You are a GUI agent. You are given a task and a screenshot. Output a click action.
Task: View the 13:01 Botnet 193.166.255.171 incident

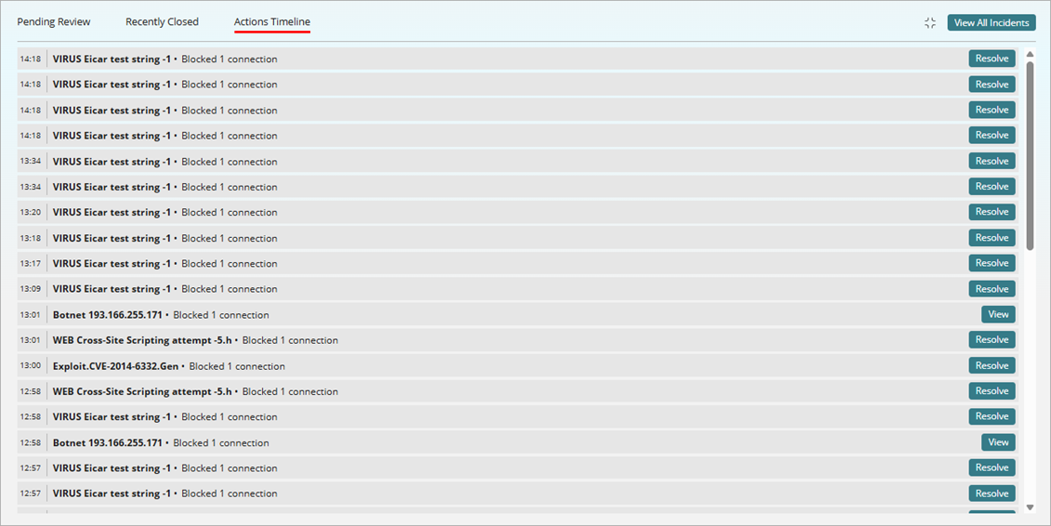pyautogui.click(x=998, y=314)
